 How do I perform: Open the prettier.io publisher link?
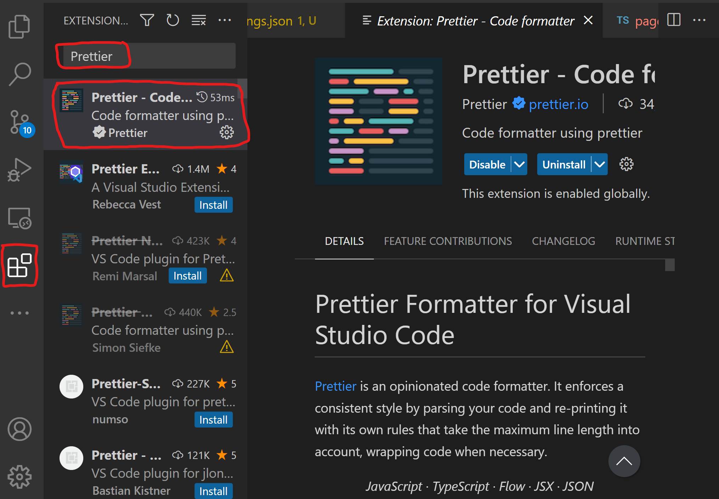coord(558,104)
